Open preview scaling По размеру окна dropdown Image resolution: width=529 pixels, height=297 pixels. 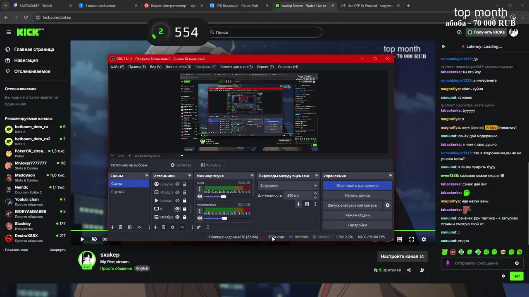pos(159,156)
